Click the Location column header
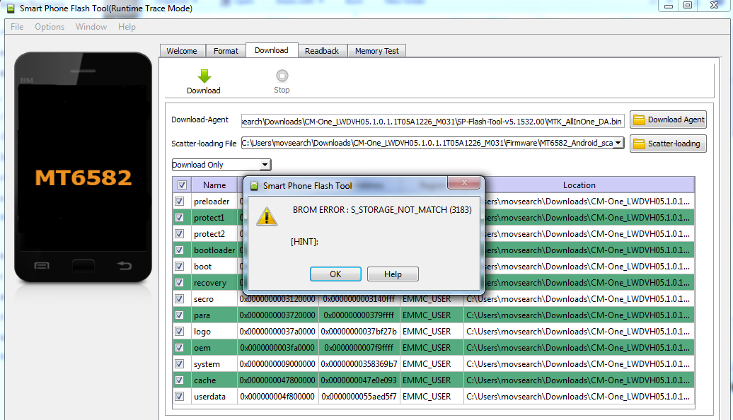 coord(579,185)
